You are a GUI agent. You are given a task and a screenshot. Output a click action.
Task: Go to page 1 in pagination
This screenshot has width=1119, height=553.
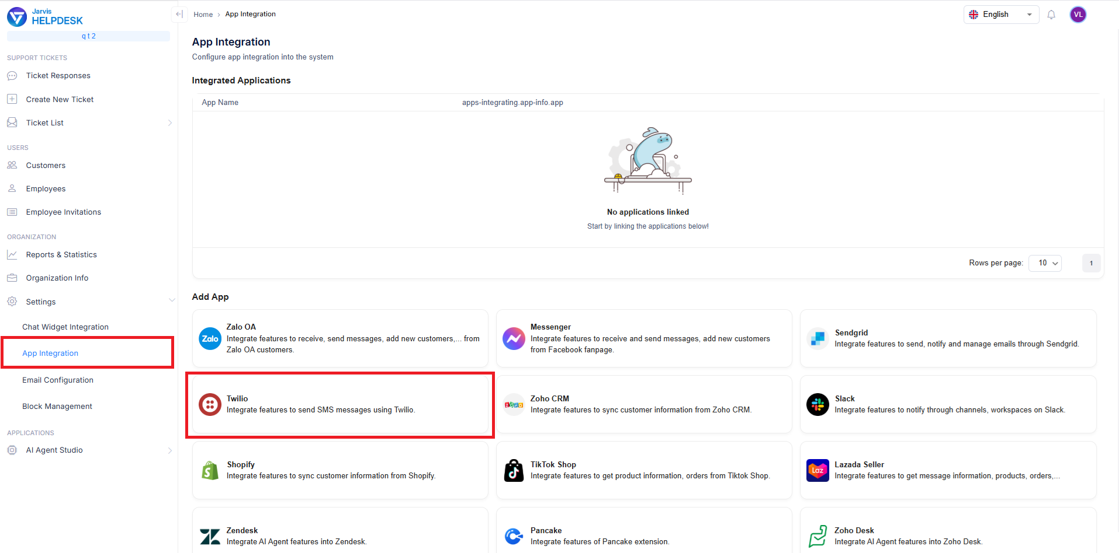click(x=1091, y=263)
